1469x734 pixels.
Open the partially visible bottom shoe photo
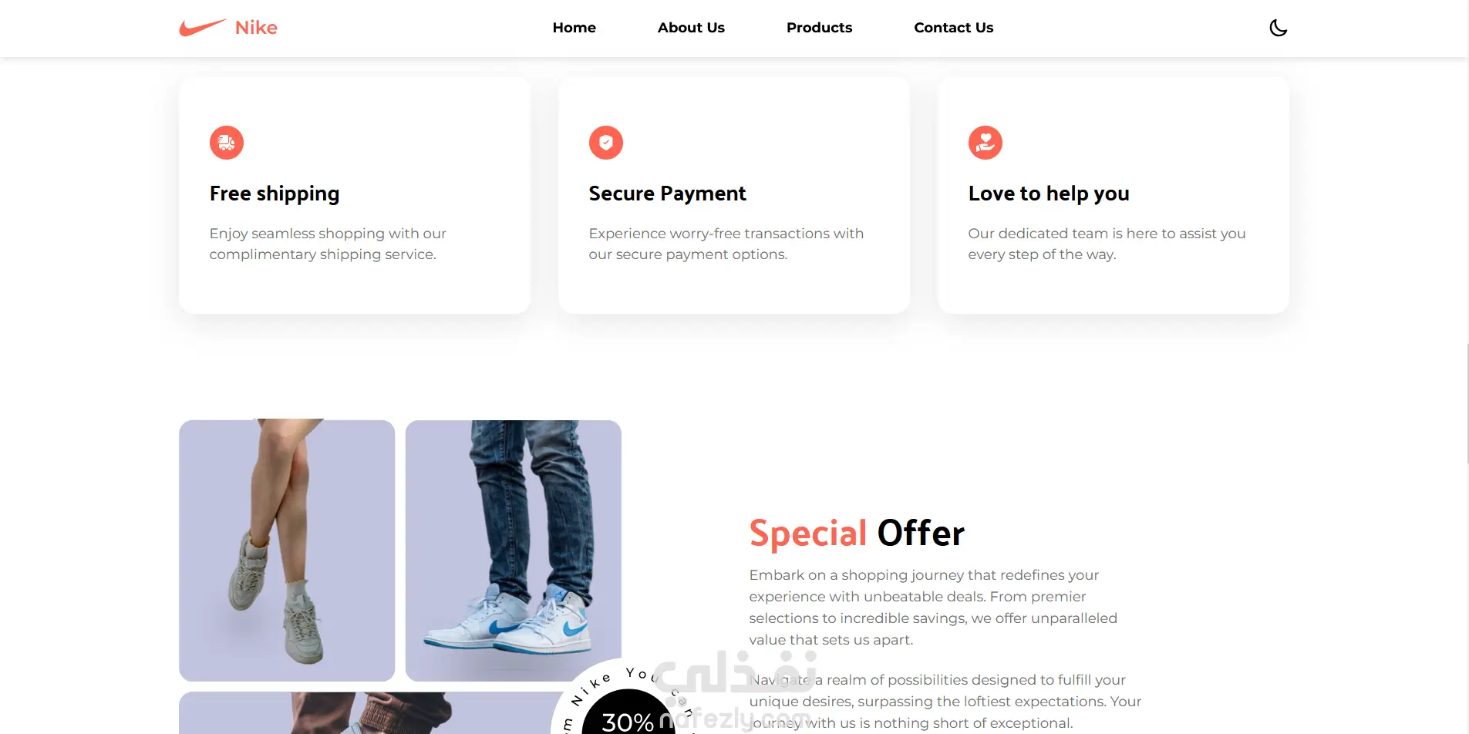[370, 713]
